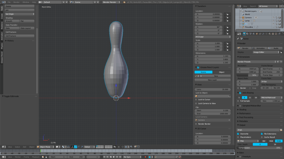Switch grease pencil source to Object
This screenshot has height=159, width=284.
pos(222,72)
